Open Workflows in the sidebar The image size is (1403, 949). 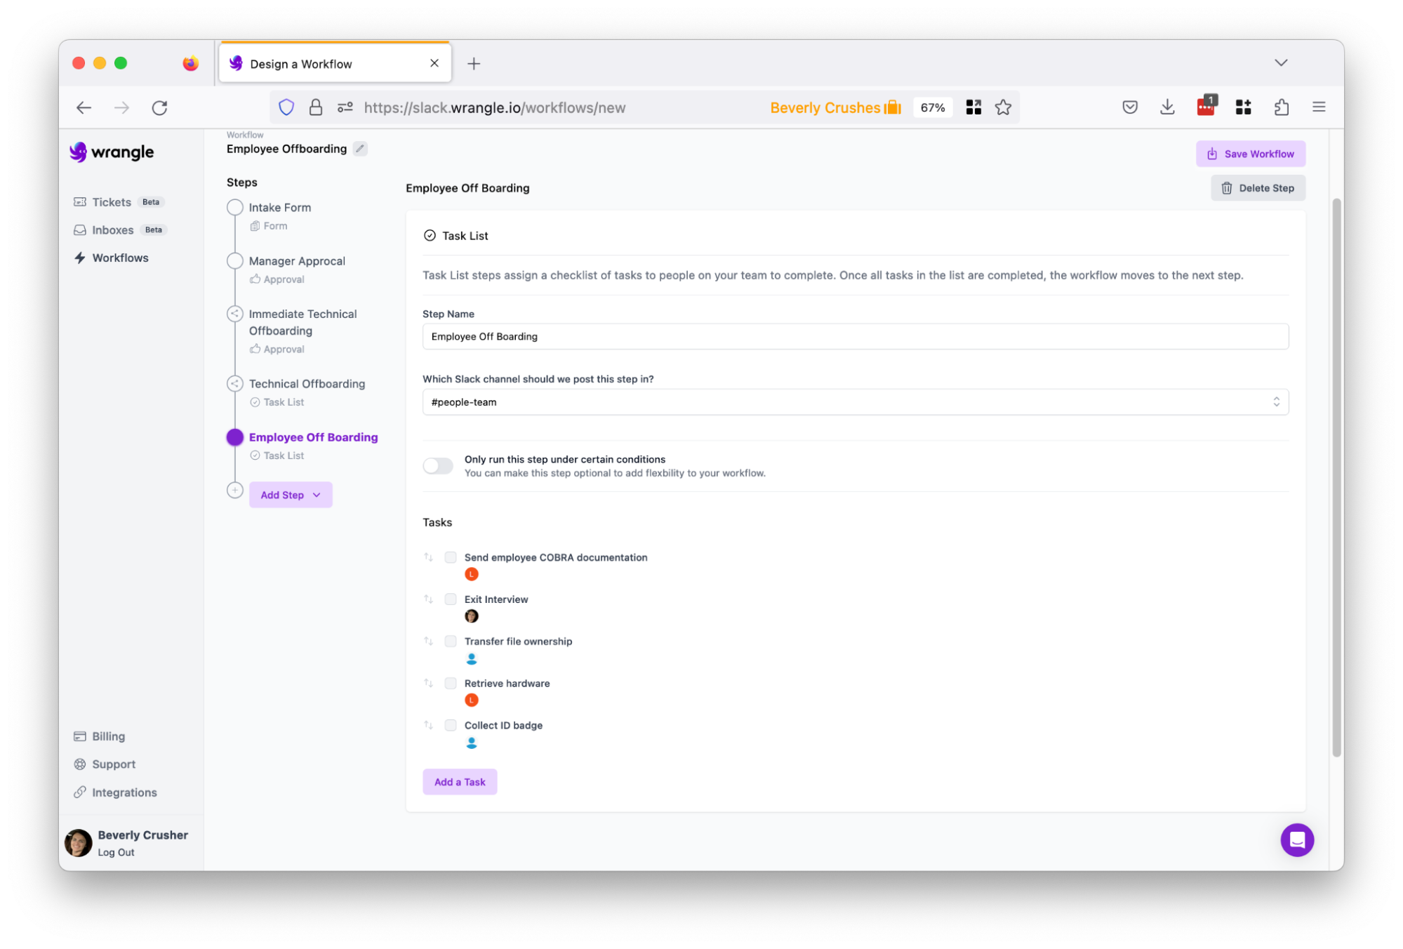pyautogui.click(x=120, y=258)
